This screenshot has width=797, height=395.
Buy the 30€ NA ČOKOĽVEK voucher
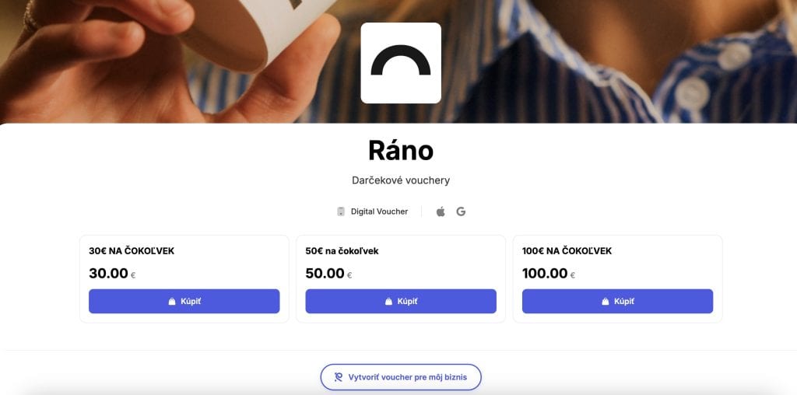tap(184, 301)
